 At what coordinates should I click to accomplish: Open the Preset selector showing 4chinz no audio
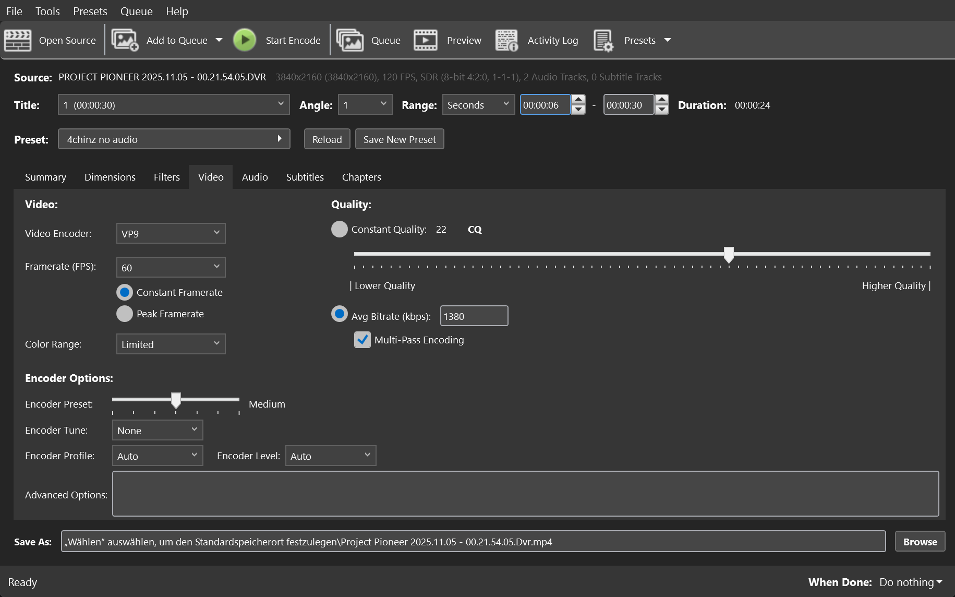(x=174, y=139)
